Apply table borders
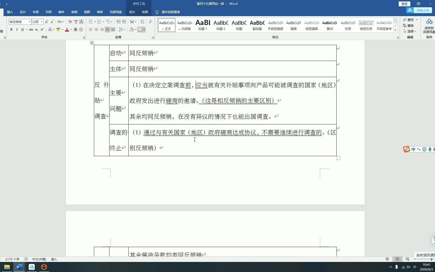The height and width of the screenshot is (272, 435). pyautogui.click(x=140, y=29)
